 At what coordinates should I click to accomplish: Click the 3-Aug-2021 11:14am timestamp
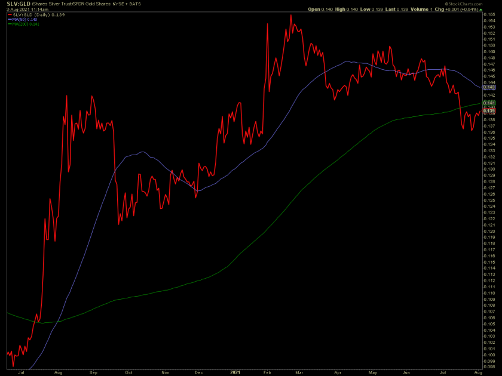click(26, 10)
